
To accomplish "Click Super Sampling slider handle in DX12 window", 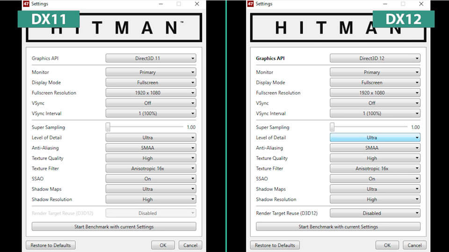I will [x=332, y=127].
